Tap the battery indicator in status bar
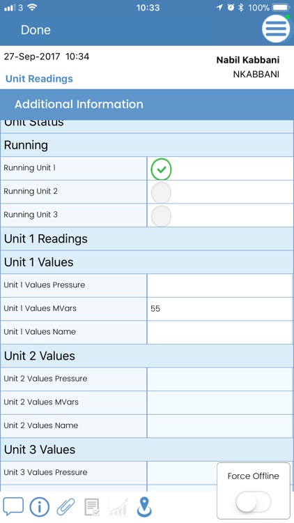The image size is (294, 523). [x=281, y=8]
